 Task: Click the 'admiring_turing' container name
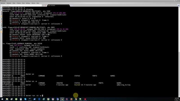[x=123, y=85]
